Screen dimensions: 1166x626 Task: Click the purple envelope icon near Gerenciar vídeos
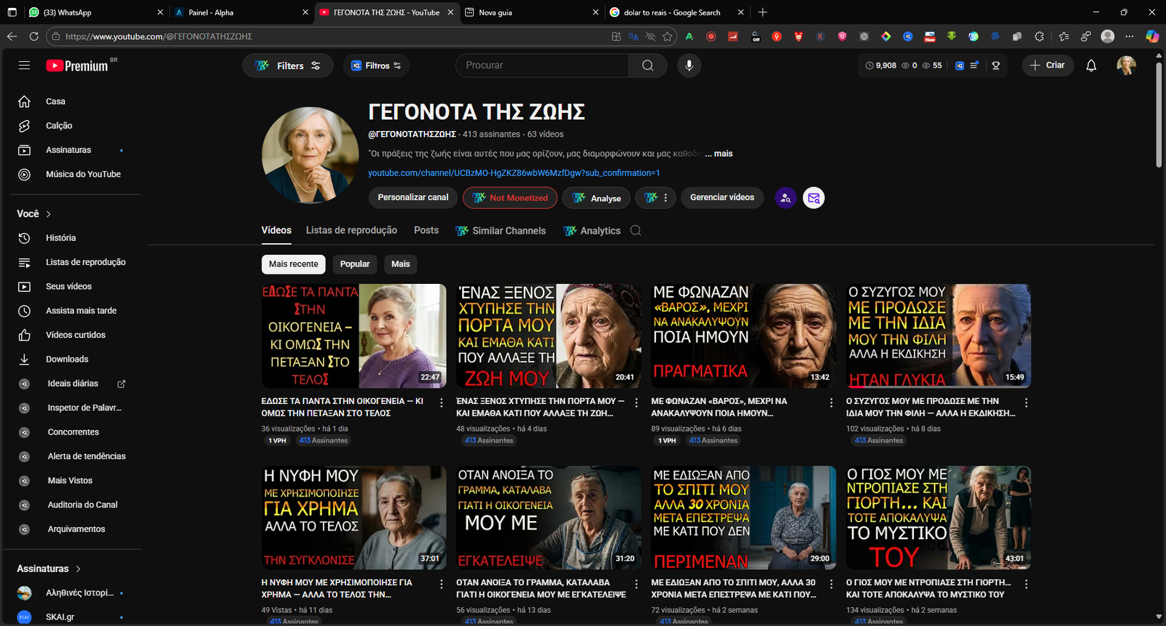point(813,198)
